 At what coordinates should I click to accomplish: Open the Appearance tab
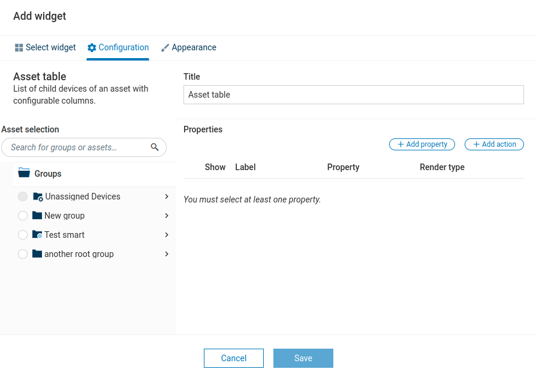click(188, 48)
